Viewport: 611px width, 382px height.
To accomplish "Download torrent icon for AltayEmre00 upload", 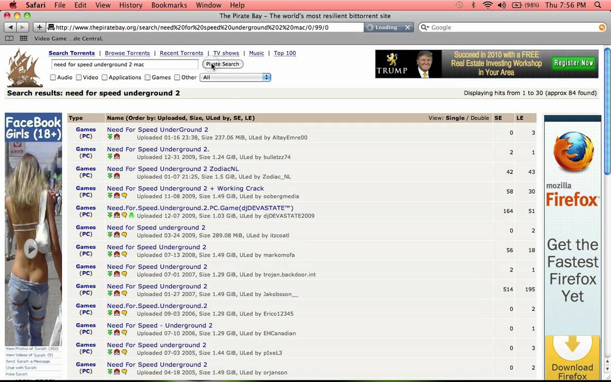I will coord(110,137).
